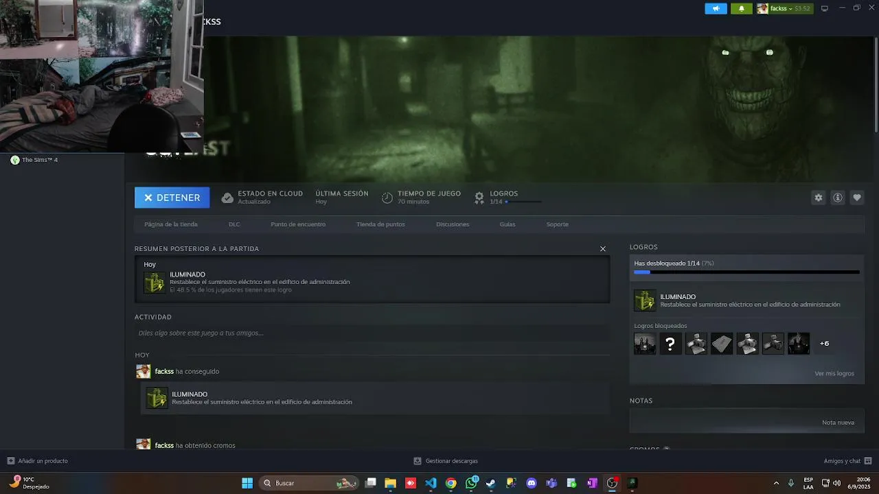This screenshot has width=879, height=494.
Task: Expand hidden system tray icons
Action: (x=777, y=483)
